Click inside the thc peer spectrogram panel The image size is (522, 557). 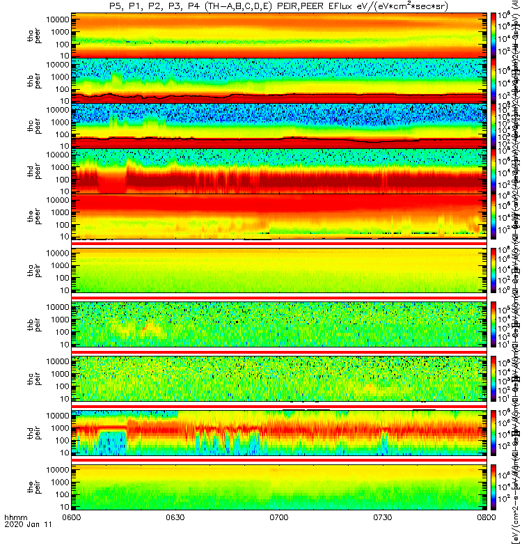pyautogui.click(x=279, y=126)
